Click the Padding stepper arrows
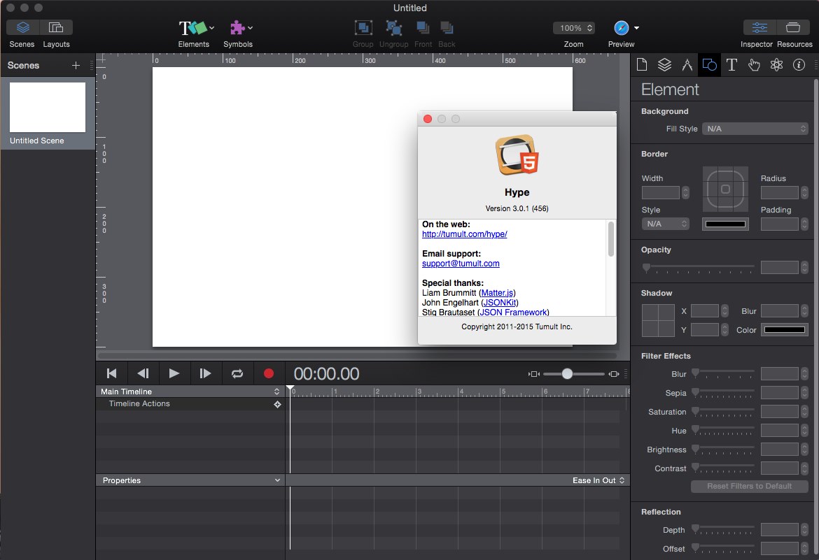819x560 pixels. tap(804, 224)
